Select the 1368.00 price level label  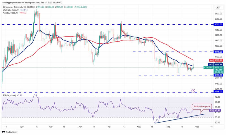(x=218, y=91)
